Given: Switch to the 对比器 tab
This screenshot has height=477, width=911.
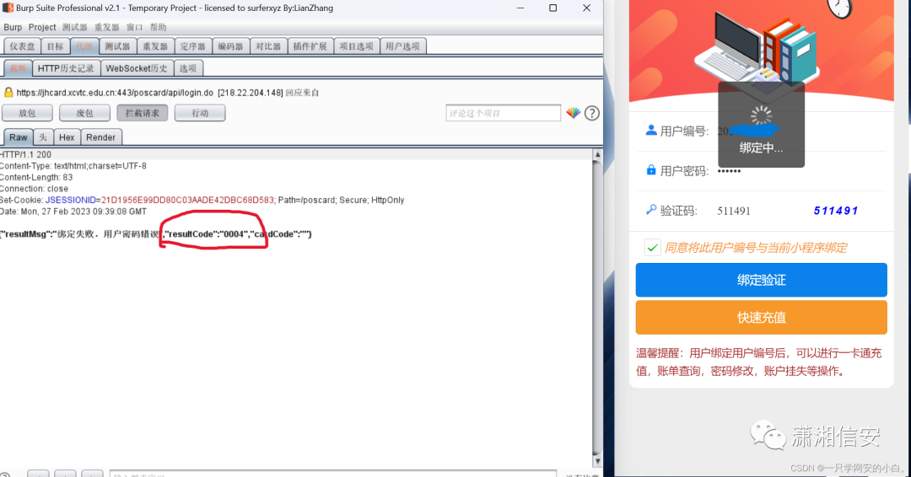Looking at the screenshot, I should [x=268, y=46].
